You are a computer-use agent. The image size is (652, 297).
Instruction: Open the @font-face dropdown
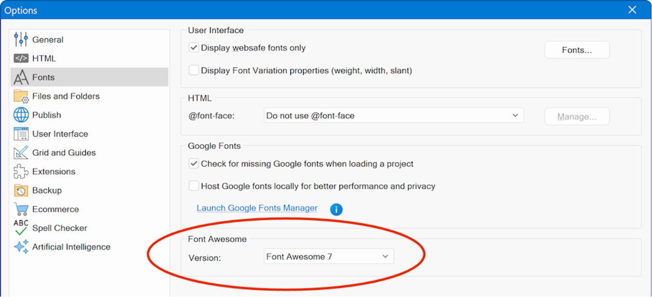[x=393, y=115]
